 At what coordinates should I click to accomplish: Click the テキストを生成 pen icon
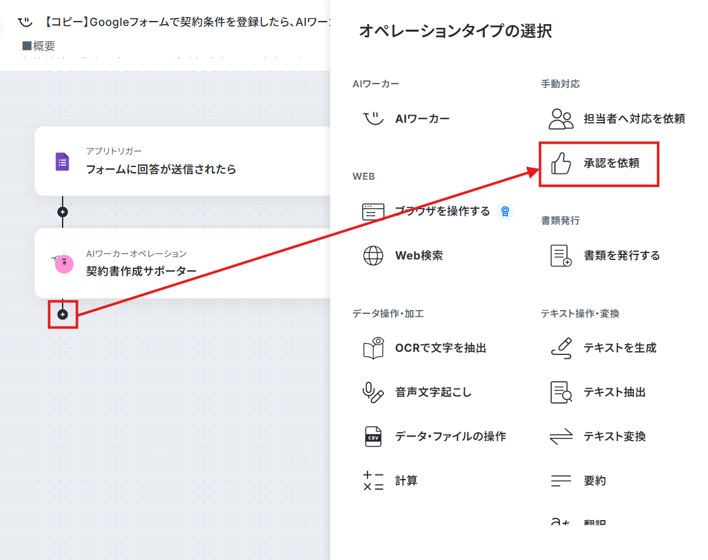coord(561,348)
